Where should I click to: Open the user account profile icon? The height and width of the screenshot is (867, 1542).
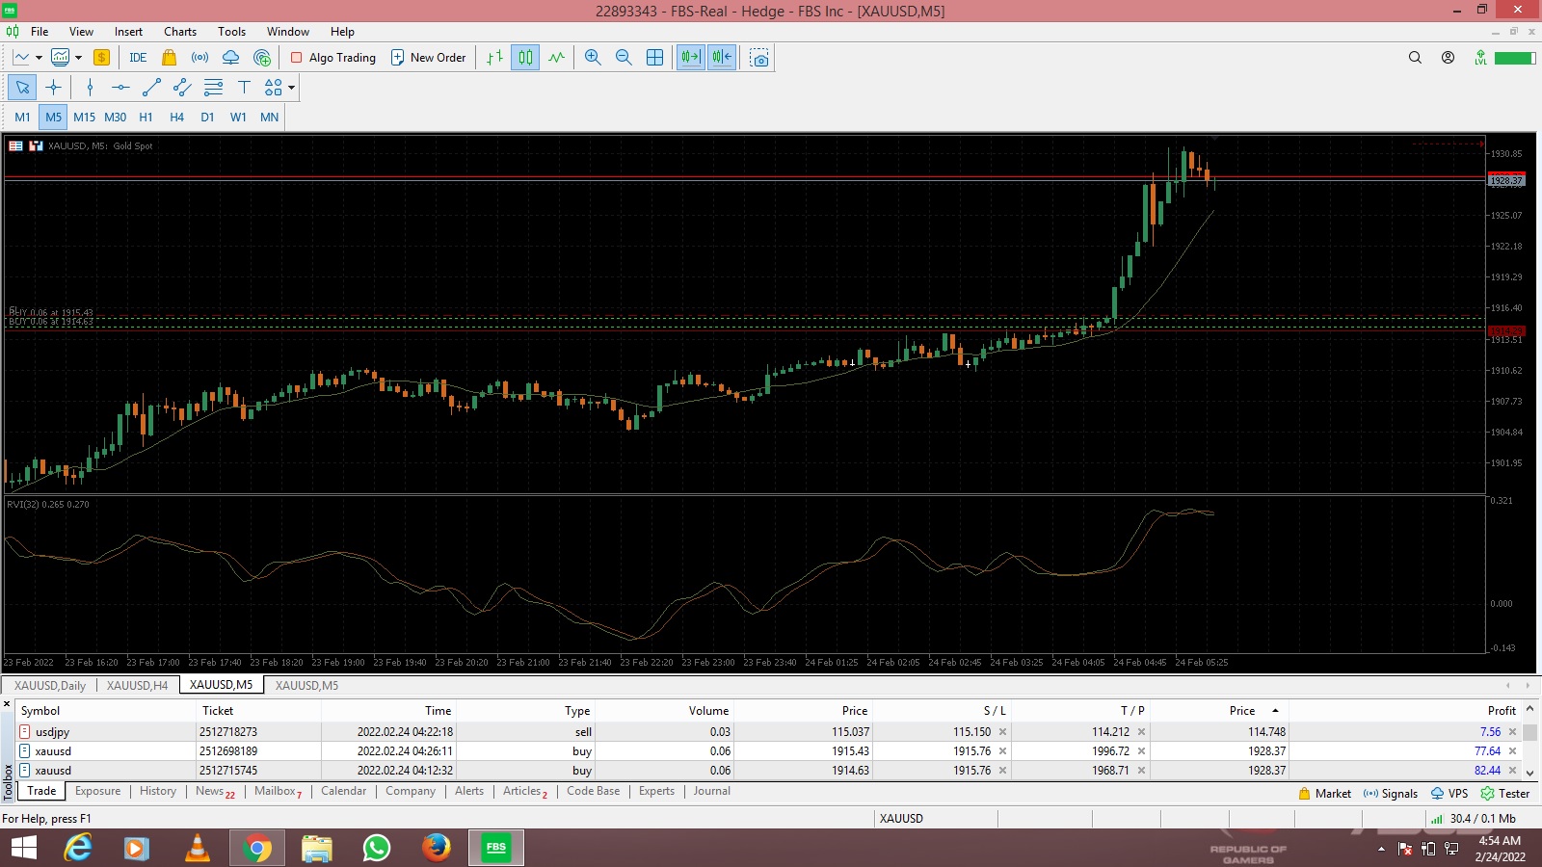(x=1448, y=58)
